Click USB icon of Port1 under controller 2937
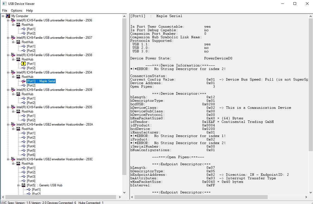The height and width of the screenshot is (204, 313). coord(24,46)
